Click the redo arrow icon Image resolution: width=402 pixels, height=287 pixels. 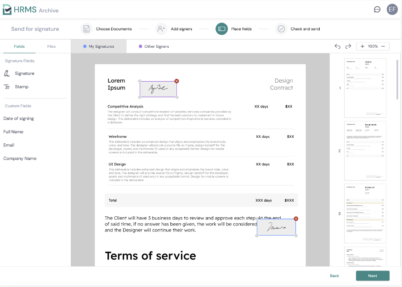pyautogui.click(x=348, y=46)
